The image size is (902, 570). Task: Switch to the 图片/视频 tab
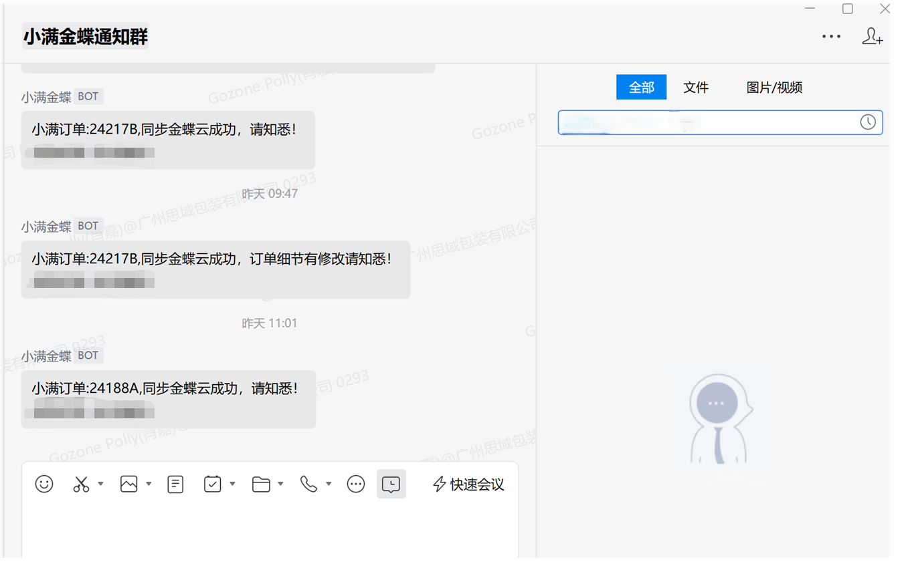click(x=774, y=88)
